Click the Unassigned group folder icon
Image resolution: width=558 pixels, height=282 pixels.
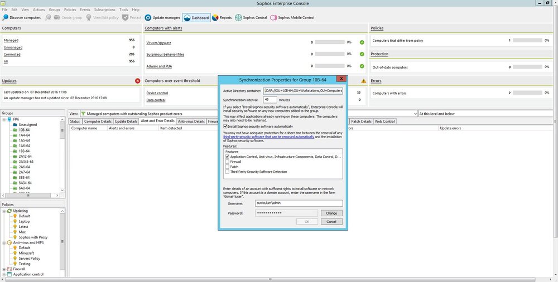(15, 125)
